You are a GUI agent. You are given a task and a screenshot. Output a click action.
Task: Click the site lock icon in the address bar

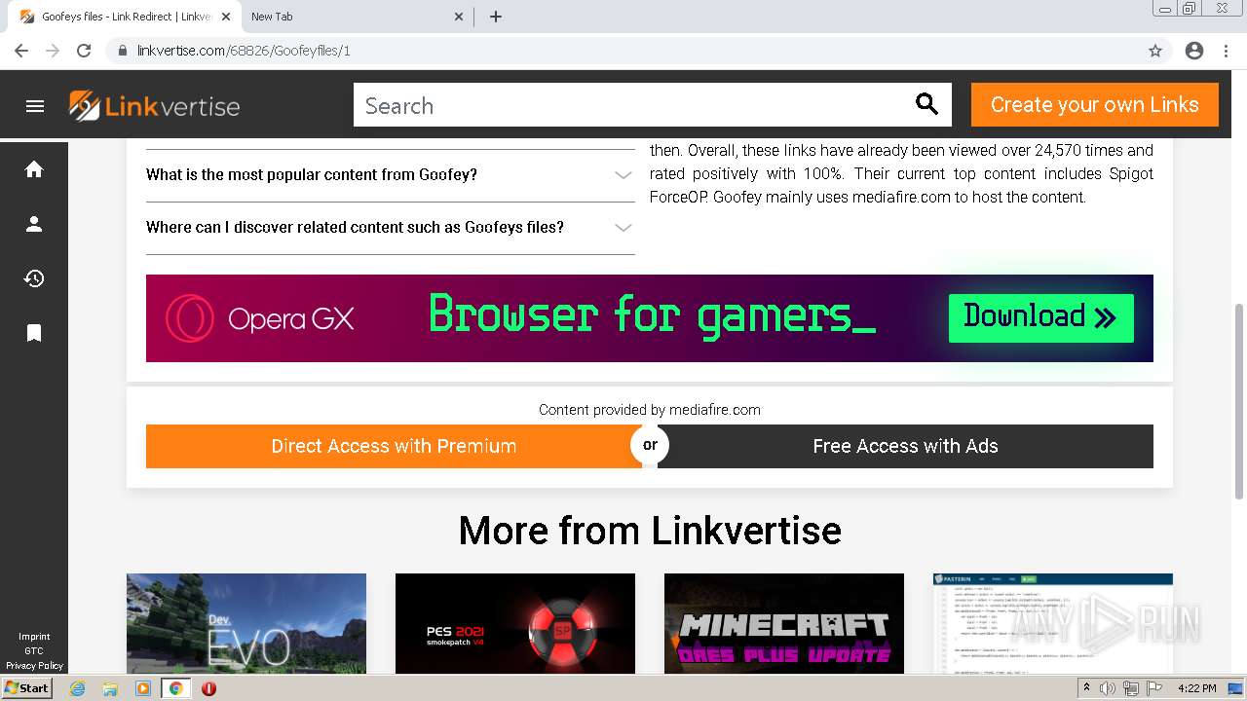point(123,51)
